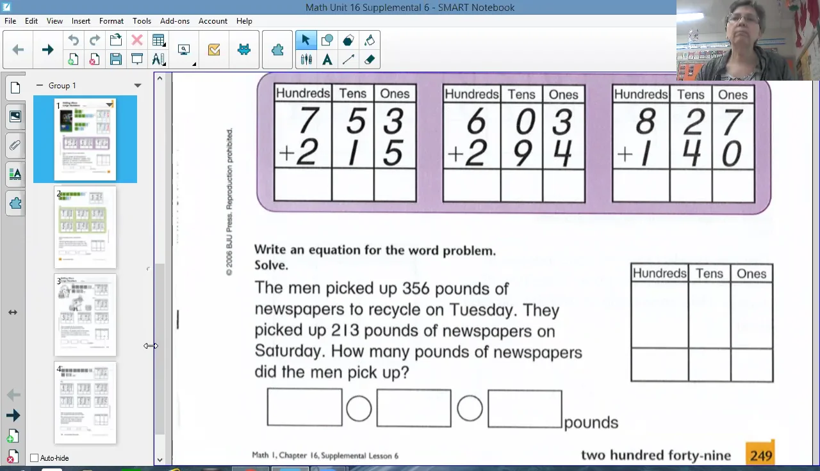
Task: Click the toolbar Delete Page icon
Action: [95, 60]
